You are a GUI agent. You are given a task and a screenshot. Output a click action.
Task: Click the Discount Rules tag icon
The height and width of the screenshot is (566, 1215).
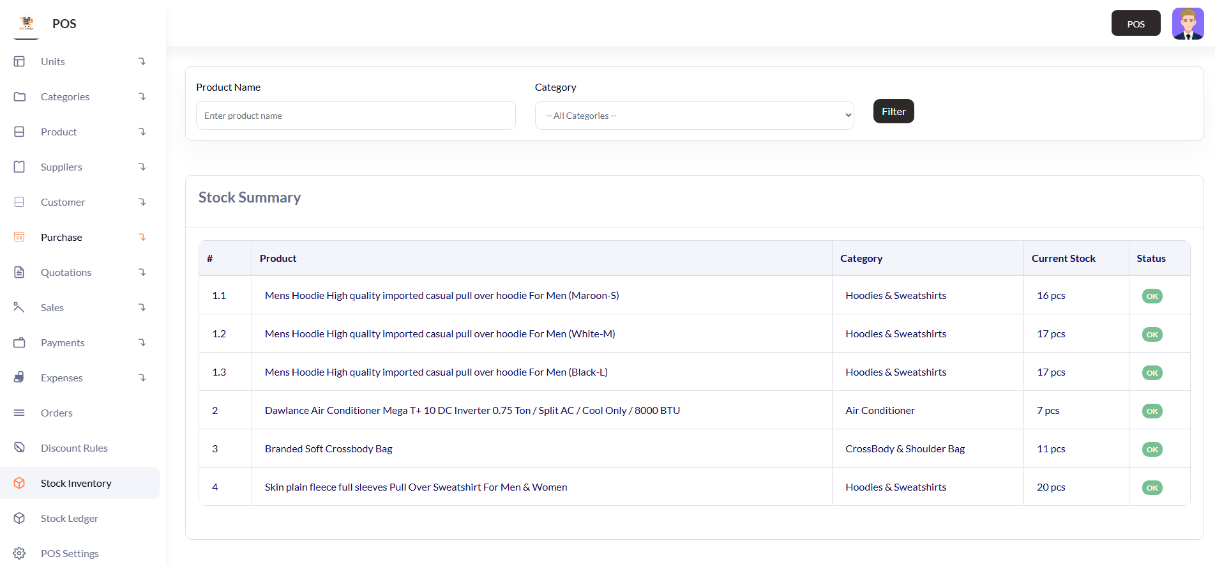tap(19, 448)
